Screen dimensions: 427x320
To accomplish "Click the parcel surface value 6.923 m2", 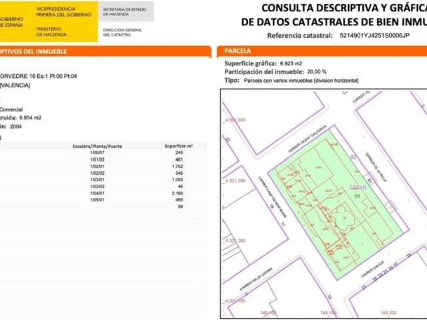I will tap(291, 64).
